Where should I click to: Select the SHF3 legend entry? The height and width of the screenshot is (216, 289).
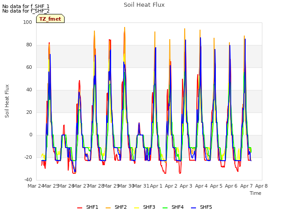[x=144, y=207]
